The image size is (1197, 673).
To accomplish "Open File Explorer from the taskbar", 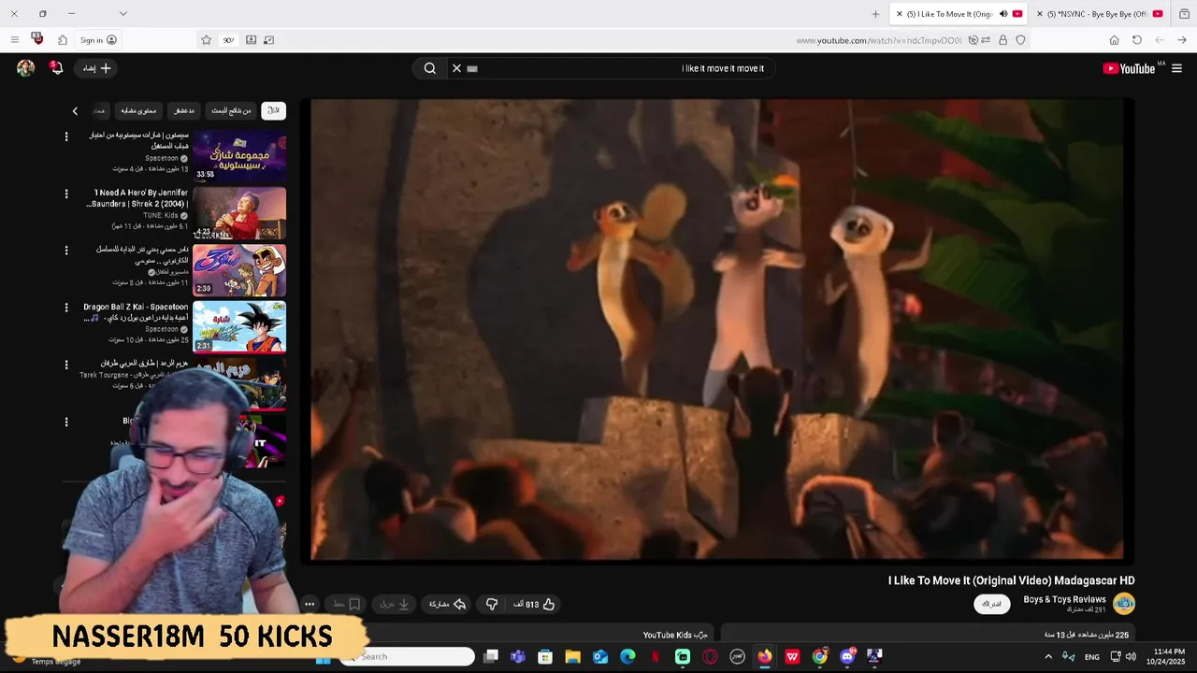I will [x=572, y=656].
